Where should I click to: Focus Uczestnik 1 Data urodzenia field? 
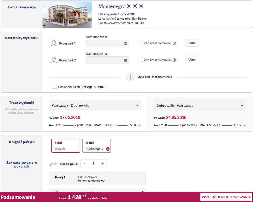click(x=107, y=43)
